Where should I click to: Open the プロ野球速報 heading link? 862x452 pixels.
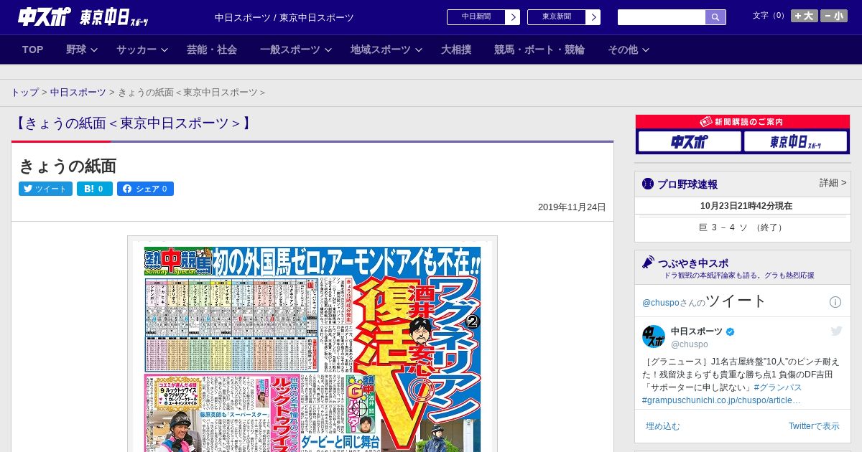pos(687,184)
